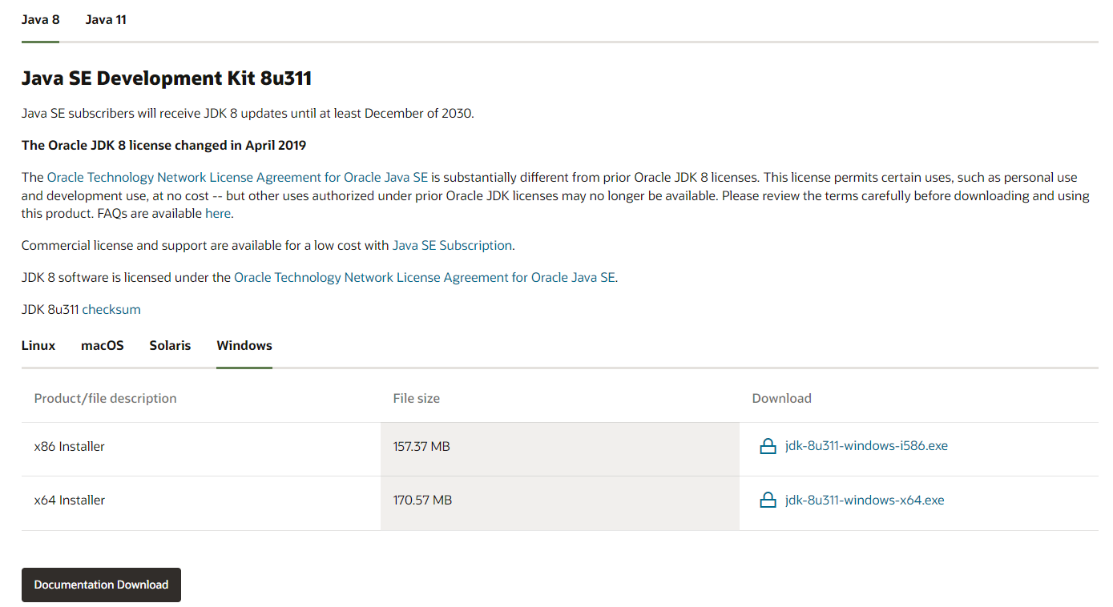Select the Solaris platform tab
Screen dimensions: 1113x607
(x=170, y=346)
